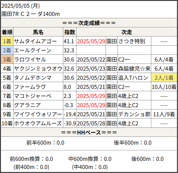Click the blue 2着 rank cell

pyautogui.click(x=7, y=50)
